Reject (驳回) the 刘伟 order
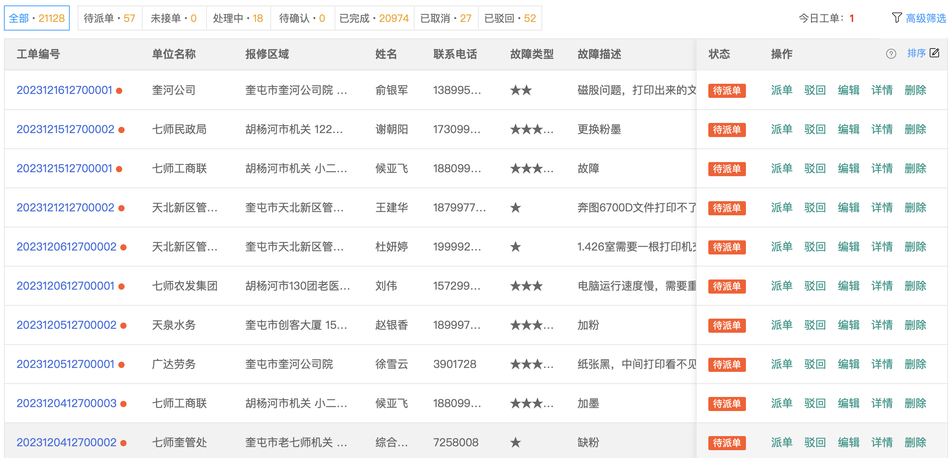952x458 pixels. (815, 286)
